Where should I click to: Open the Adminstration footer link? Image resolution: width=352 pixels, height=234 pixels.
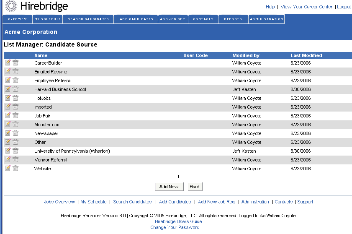click(255, 202)
